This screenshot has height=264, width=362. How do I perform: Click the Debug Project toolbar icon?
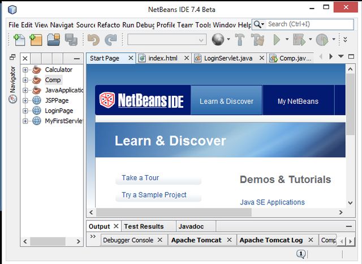pos(299,40)
